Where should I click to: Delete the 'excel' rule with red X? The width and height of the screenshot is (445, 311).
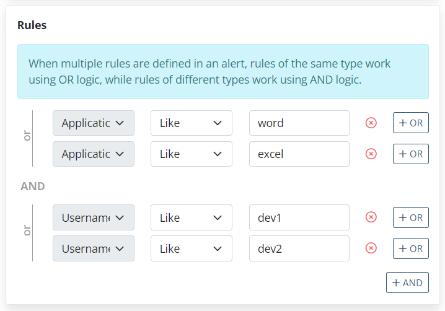click(371, 154)
